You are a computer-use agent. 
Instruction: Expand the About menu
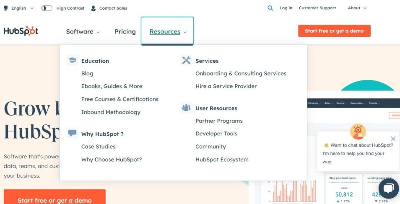(x=357, y=8)
